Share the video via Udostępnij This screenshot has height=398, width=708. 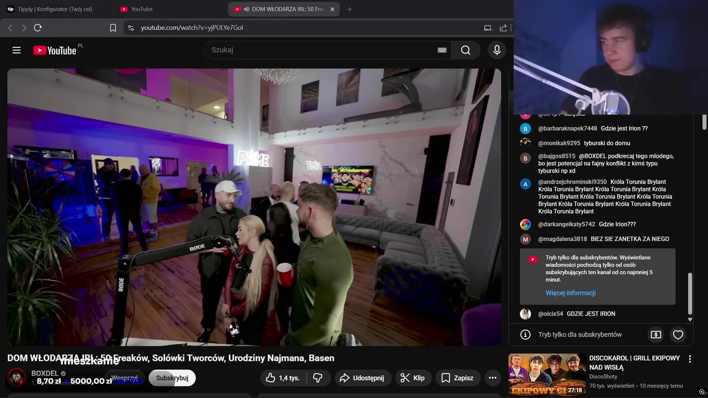coord(361,378)
